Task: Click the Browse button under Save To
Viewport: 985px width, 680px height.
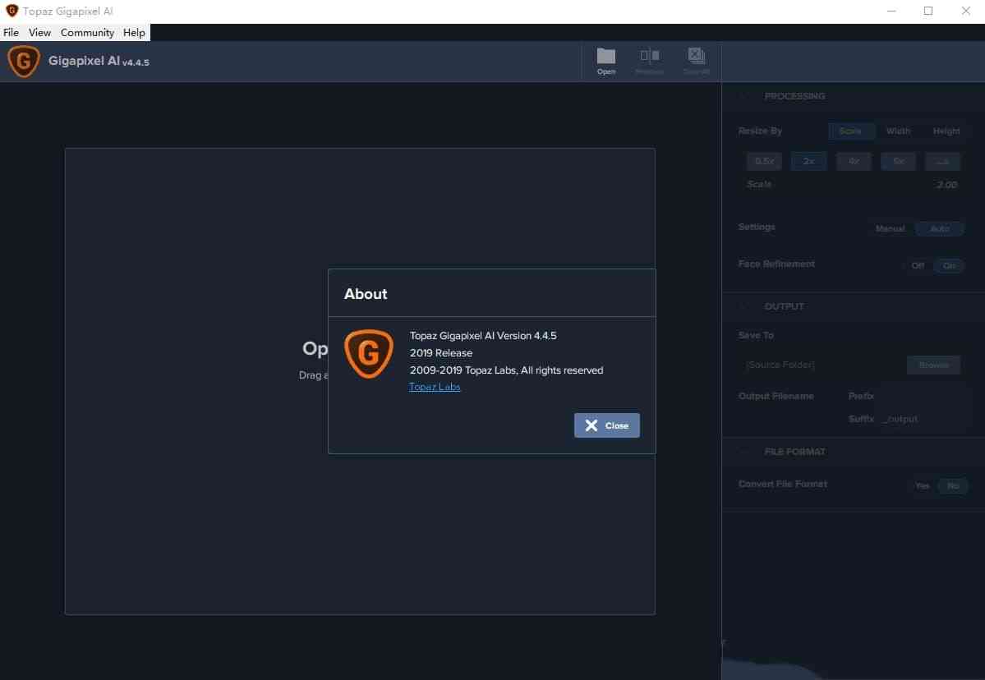Action: pyautogui.click(x=933, y=365)
